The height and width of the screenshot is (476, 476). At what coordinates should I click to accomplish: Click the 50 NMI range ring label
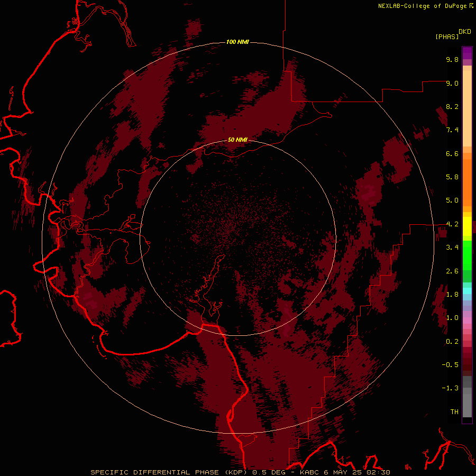[237, 140]
